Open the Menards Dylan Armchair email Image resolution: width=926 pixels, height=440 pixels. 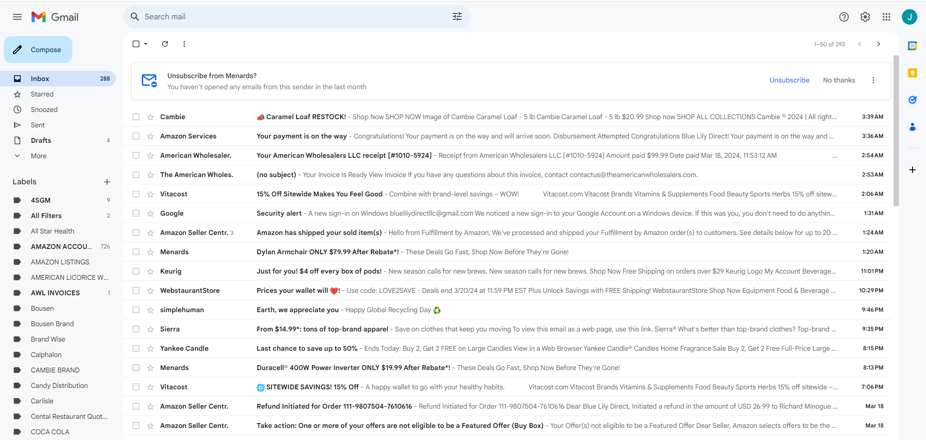[x=507, y=252]
